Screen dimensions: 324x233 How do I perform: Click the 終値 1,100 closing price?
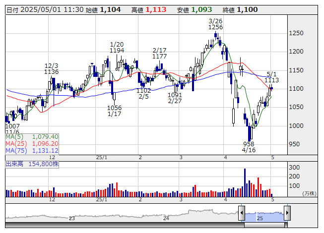pyautogui.click(x=240, y=10)
